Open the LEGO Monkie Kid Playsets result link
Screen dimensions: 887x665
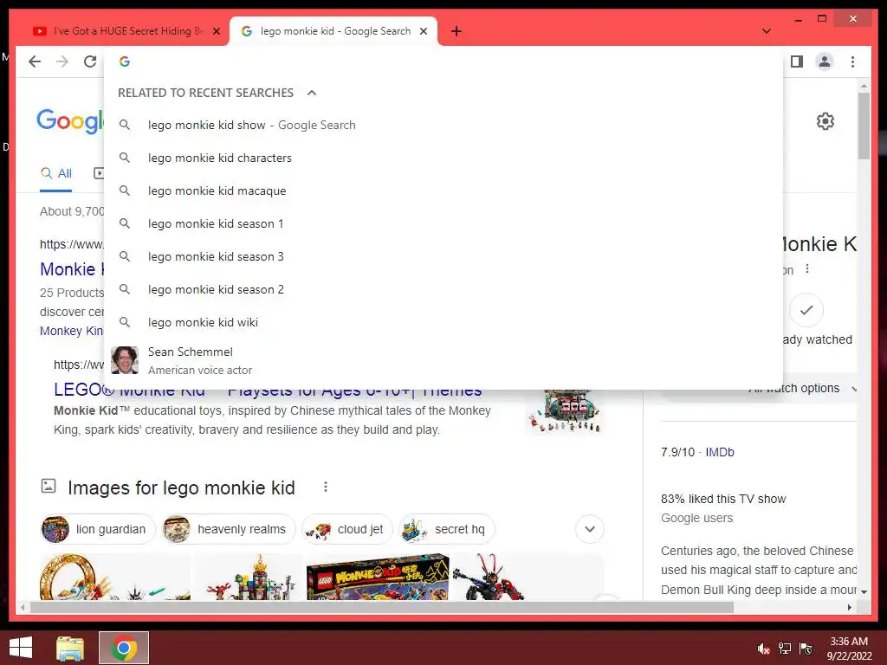[x=268, y=391]
